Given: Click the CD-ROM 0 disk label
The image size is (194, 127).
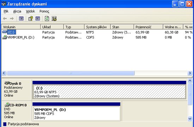Looking at the screenshot, I should click(x=18, y=105).
